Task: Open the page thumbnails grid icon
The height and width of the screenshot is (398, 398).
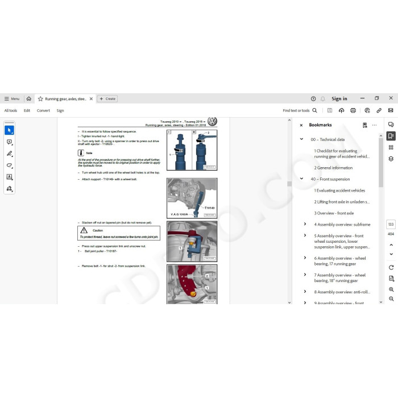Action: (391, 147)
